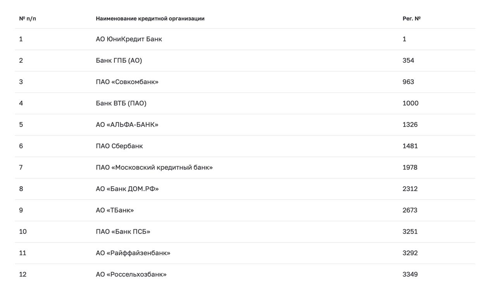Click the «Рег. №» column header
Viewport: 496px width, 285px height.
coord(412,19)
